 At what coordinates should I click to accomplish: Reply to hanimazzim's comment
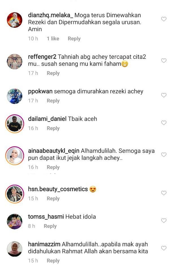pyautogui.click(x=53, y=260)
